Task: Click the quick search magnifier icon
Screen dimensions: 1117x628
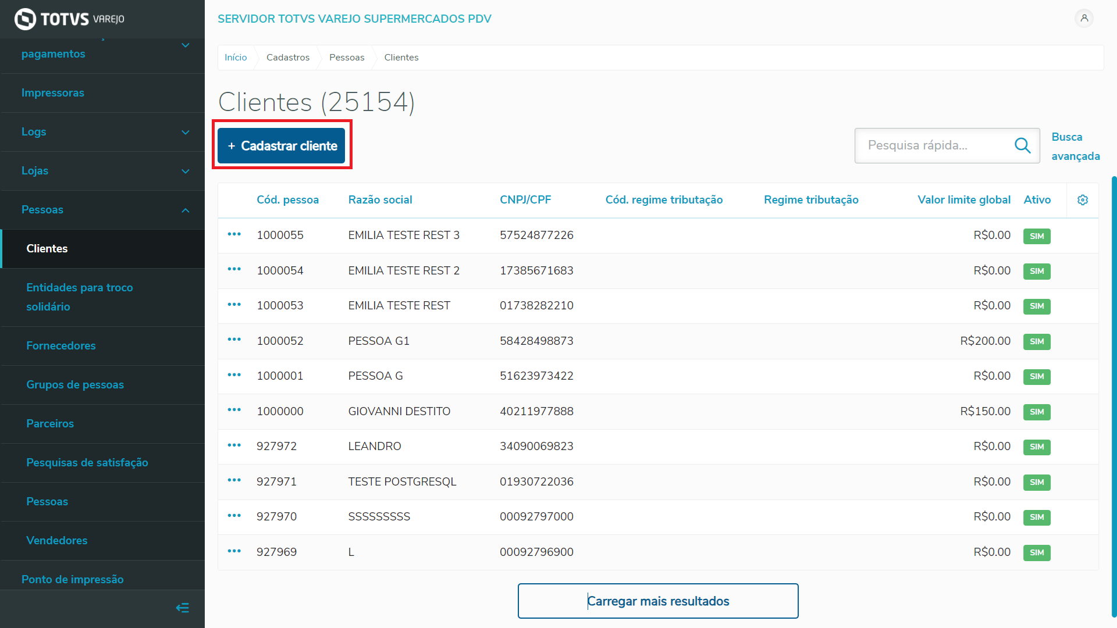Action: [x=1022, y=145]
